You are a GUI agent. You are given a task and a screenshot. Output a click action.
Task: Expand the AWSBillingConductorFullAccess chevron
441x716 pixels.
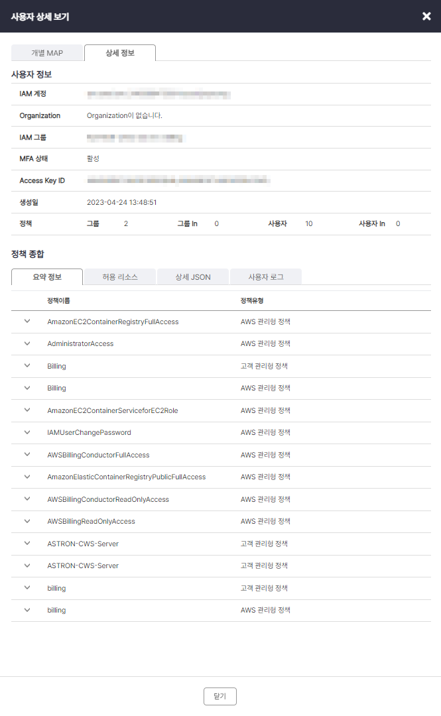coord(27,454)
